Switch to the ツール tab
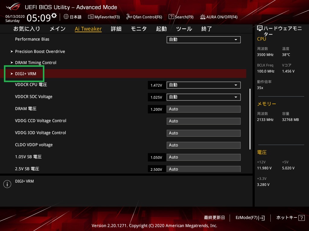 pyautogui.click(x=184, y=29)
